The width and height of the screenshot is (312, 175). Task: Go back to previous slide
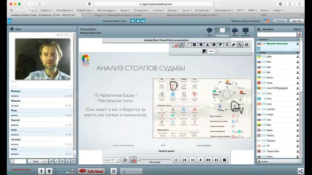[x=193, y=160]
